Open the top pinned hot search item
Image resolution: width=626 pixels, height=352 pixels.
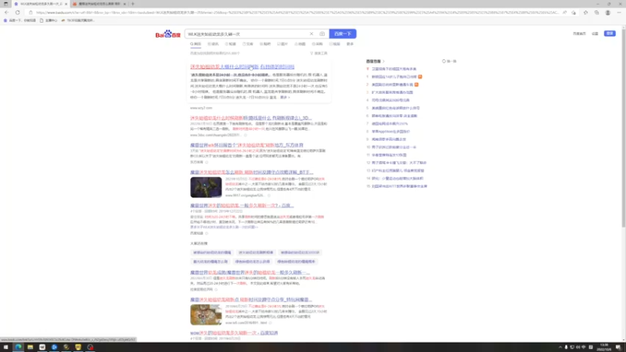pyautogui.click(x=394, y=69)
